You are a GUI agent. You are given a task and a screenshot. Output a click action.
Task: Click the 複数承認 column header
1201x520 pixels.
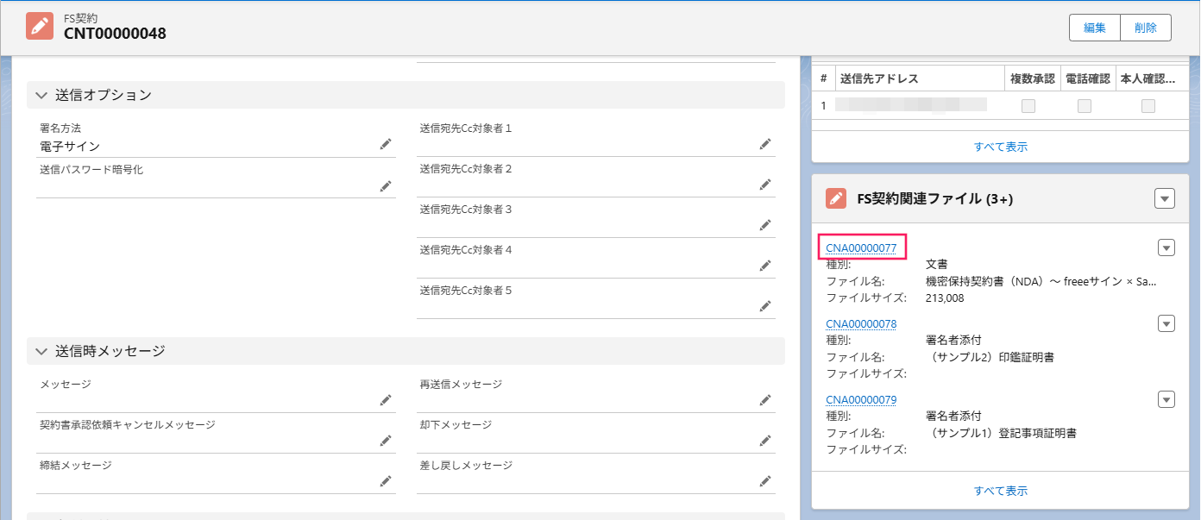pyautogui.click(x=1033, y=78)
